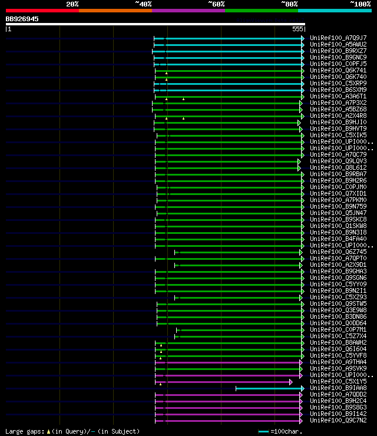Open hit UniRef100_A7Q9J7
This screenshot has width=377, height=436.
[x=338, y=38]
